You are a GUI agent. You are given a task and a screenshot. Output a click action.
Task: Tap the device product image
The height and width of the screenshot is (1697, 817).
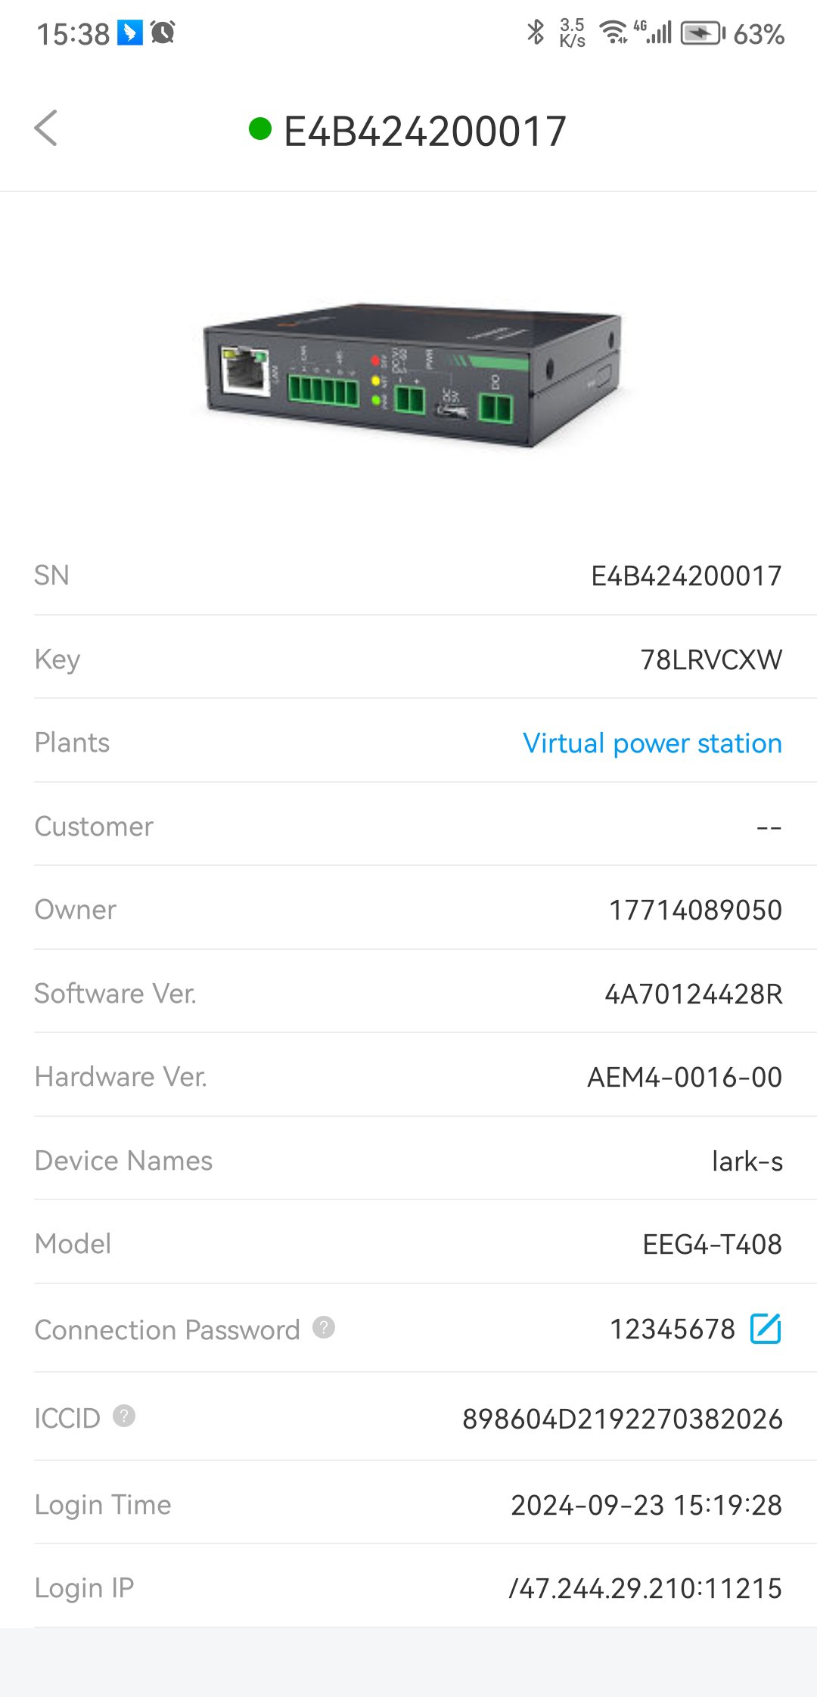point(412,374)
